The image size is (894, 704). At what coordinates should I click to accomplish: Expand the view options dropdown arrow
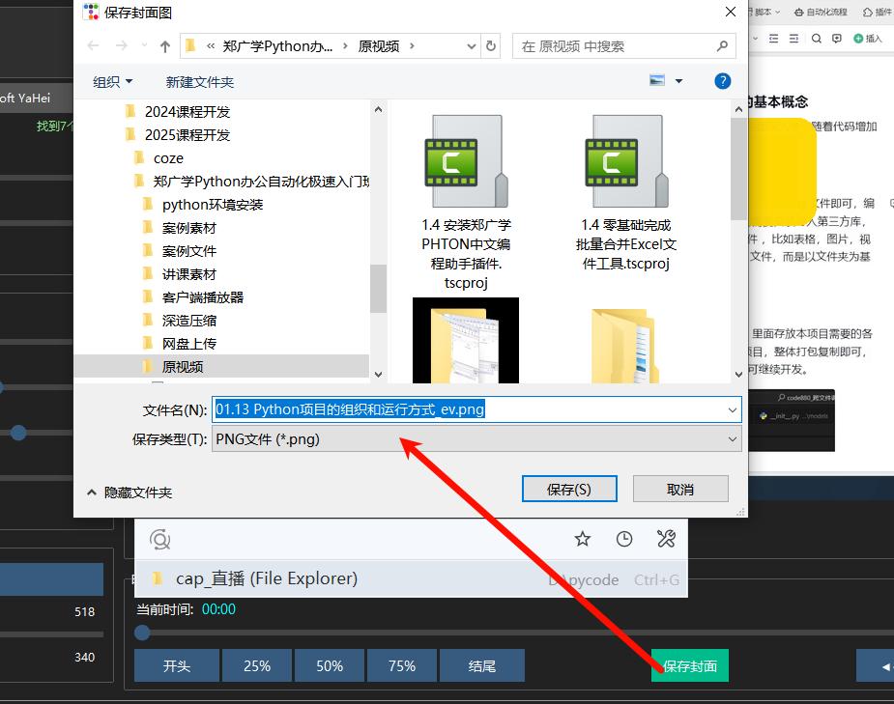point(678,81)
